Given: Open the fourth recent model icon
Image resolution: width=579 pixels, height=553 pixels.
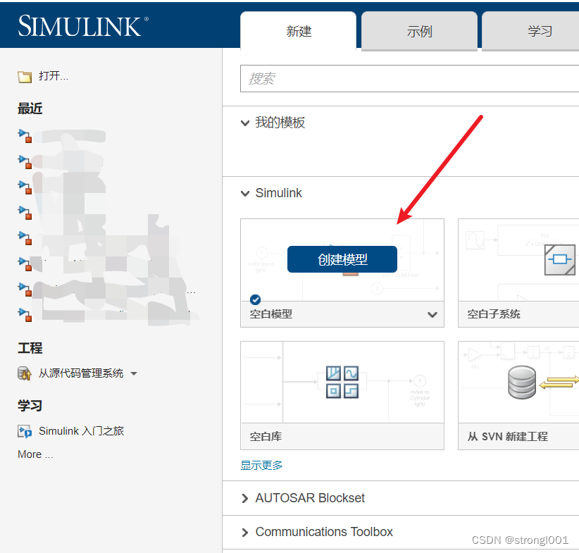Looking at the screenshot, I should (25, 213).
